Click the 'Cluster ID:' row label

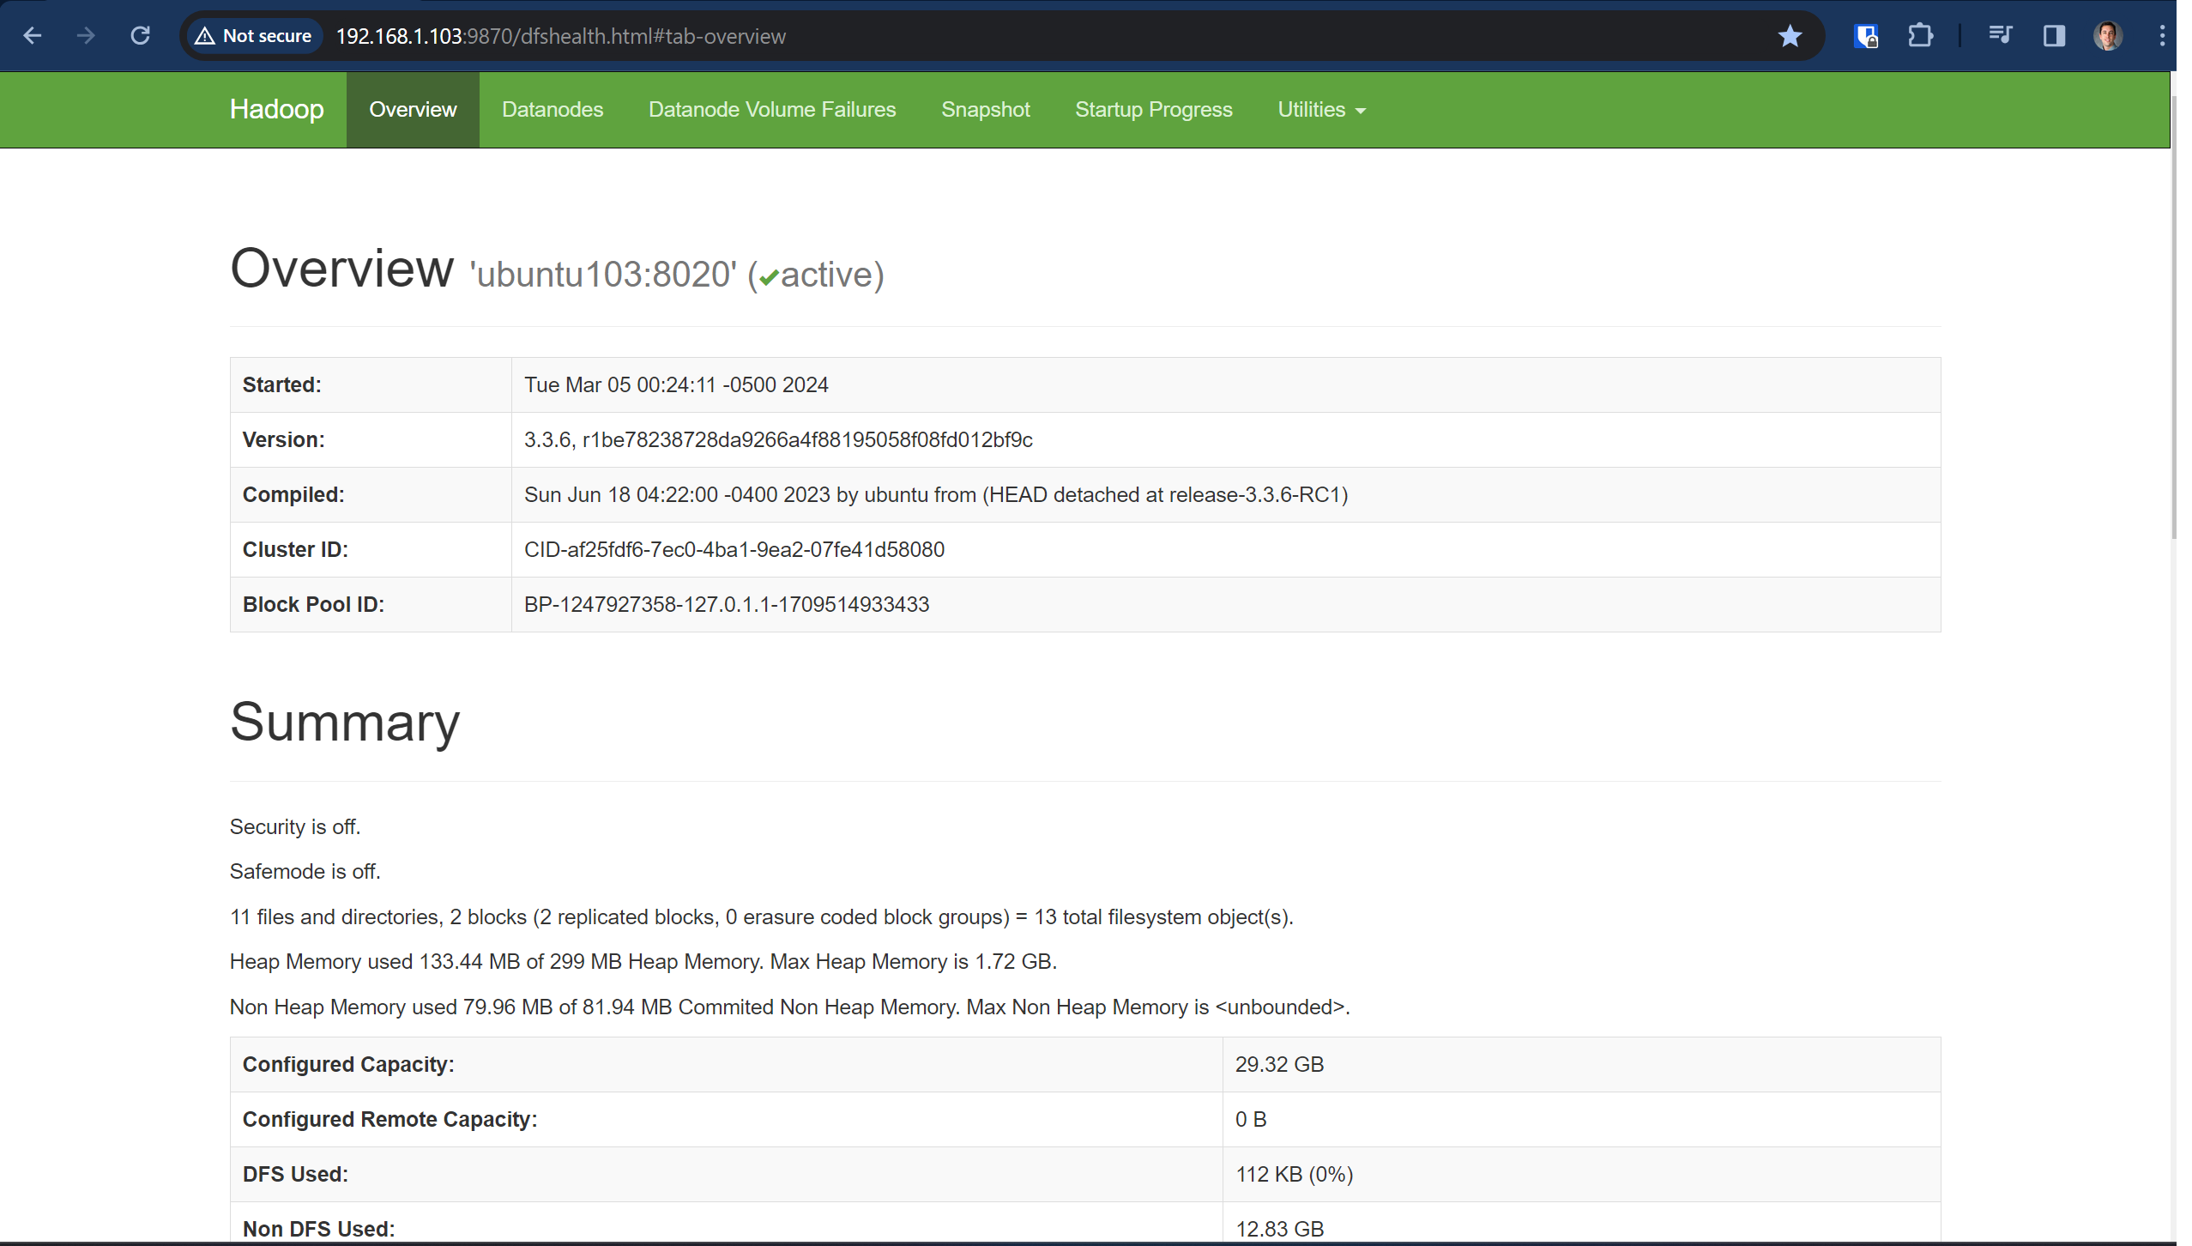click(295, 550)
